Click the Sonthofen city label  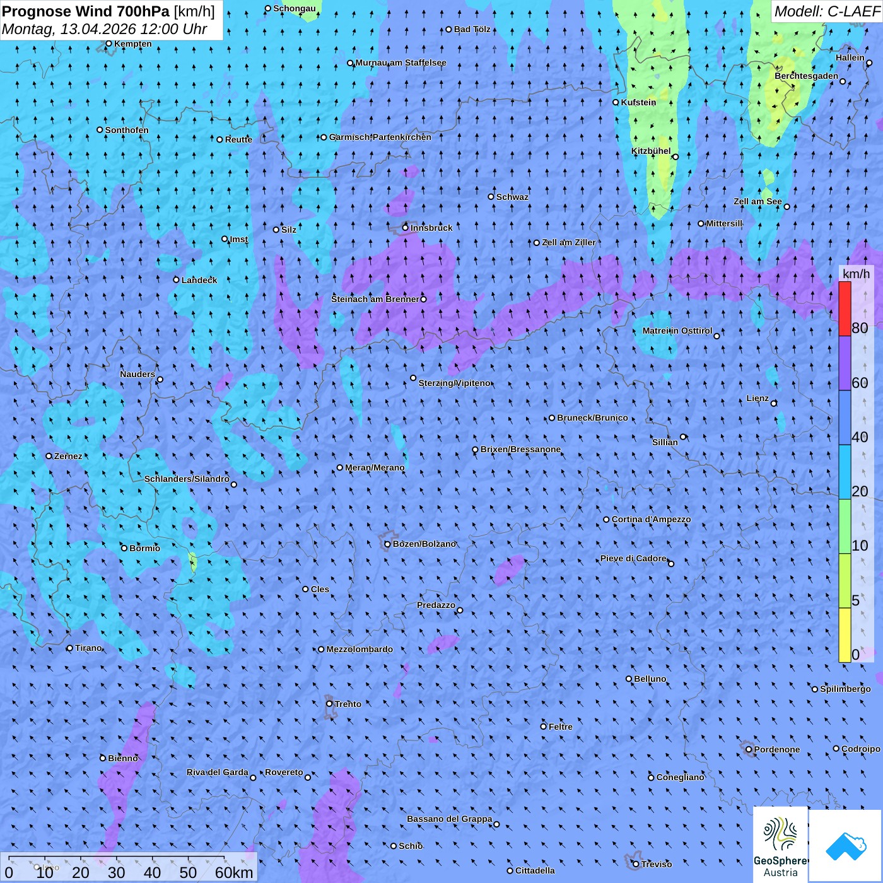coord(127,130)
